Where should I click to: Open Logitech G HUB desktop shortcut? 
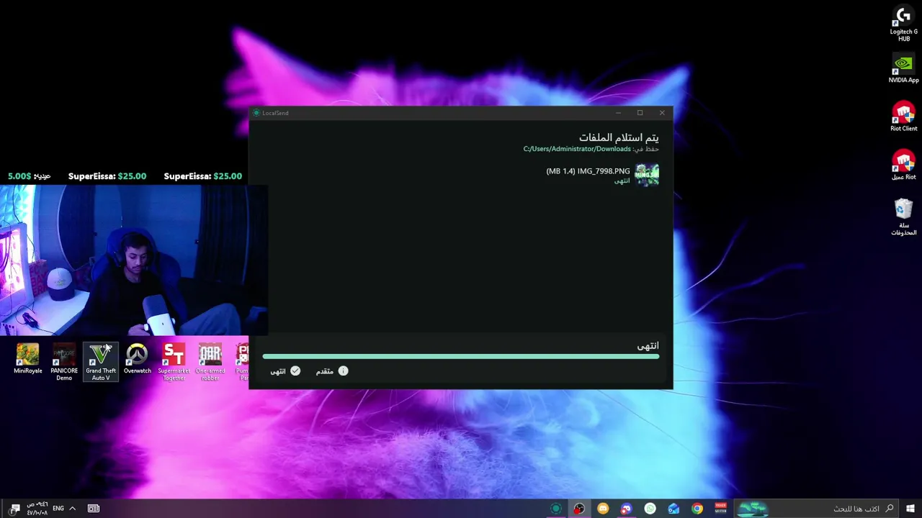pos(903,24)
